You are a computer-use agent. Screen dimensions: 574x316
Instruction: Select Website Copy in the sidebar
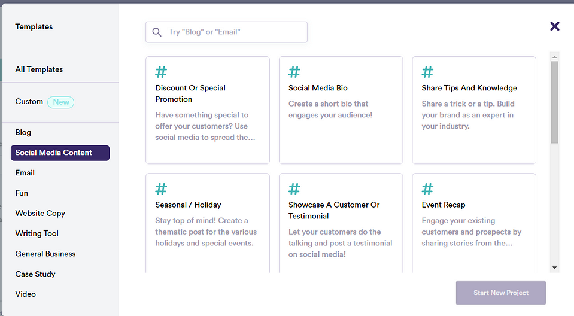[x=40, y=214]
